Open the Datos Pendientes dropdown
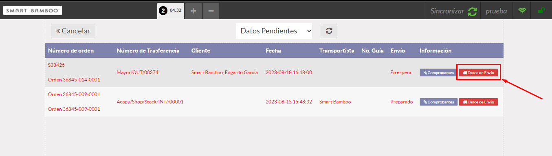Viewport: 552px width, 156px height. 274,31
